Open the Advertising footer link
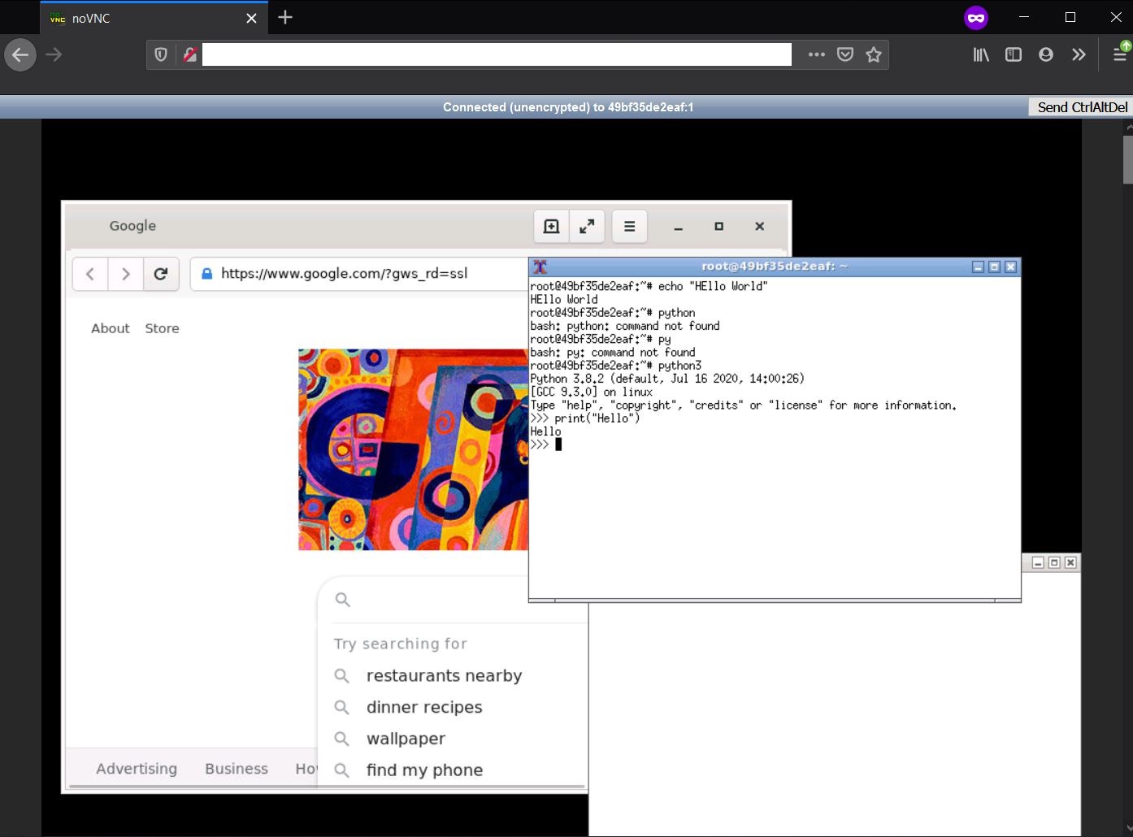Viewport: 1133px width, 837px height. (x=137, y=769)
